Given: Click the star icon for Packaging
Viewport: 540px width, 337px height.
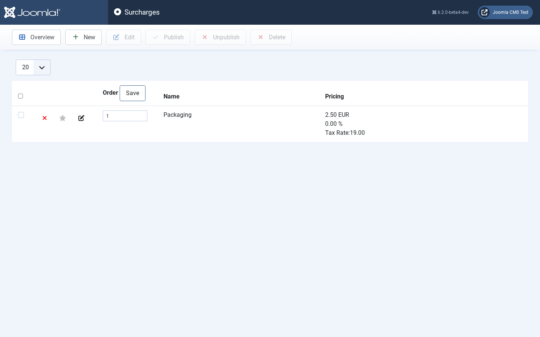Looking at the screenshot, I should (x=63, y=118).
